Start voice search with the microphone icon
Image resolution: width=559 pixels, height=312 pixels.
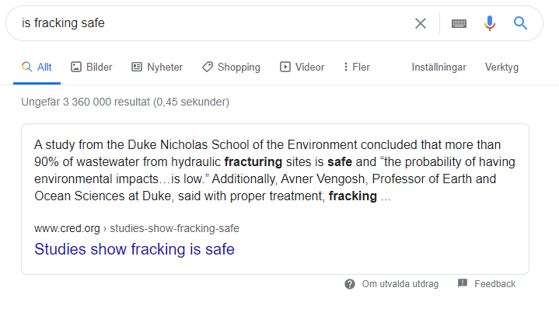point(490,23)
